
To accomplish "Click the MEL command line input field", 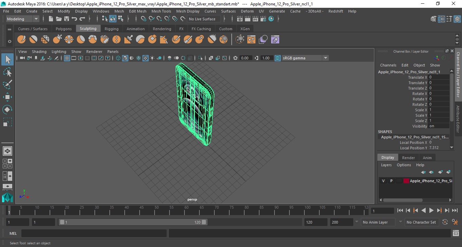I will (x=94, y=233).
